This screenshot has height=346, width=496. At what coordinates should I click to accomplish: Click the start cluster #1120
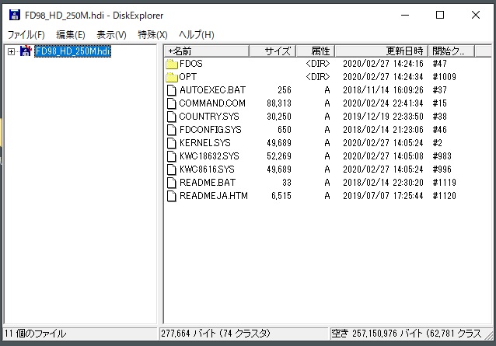tap(445, 196)
